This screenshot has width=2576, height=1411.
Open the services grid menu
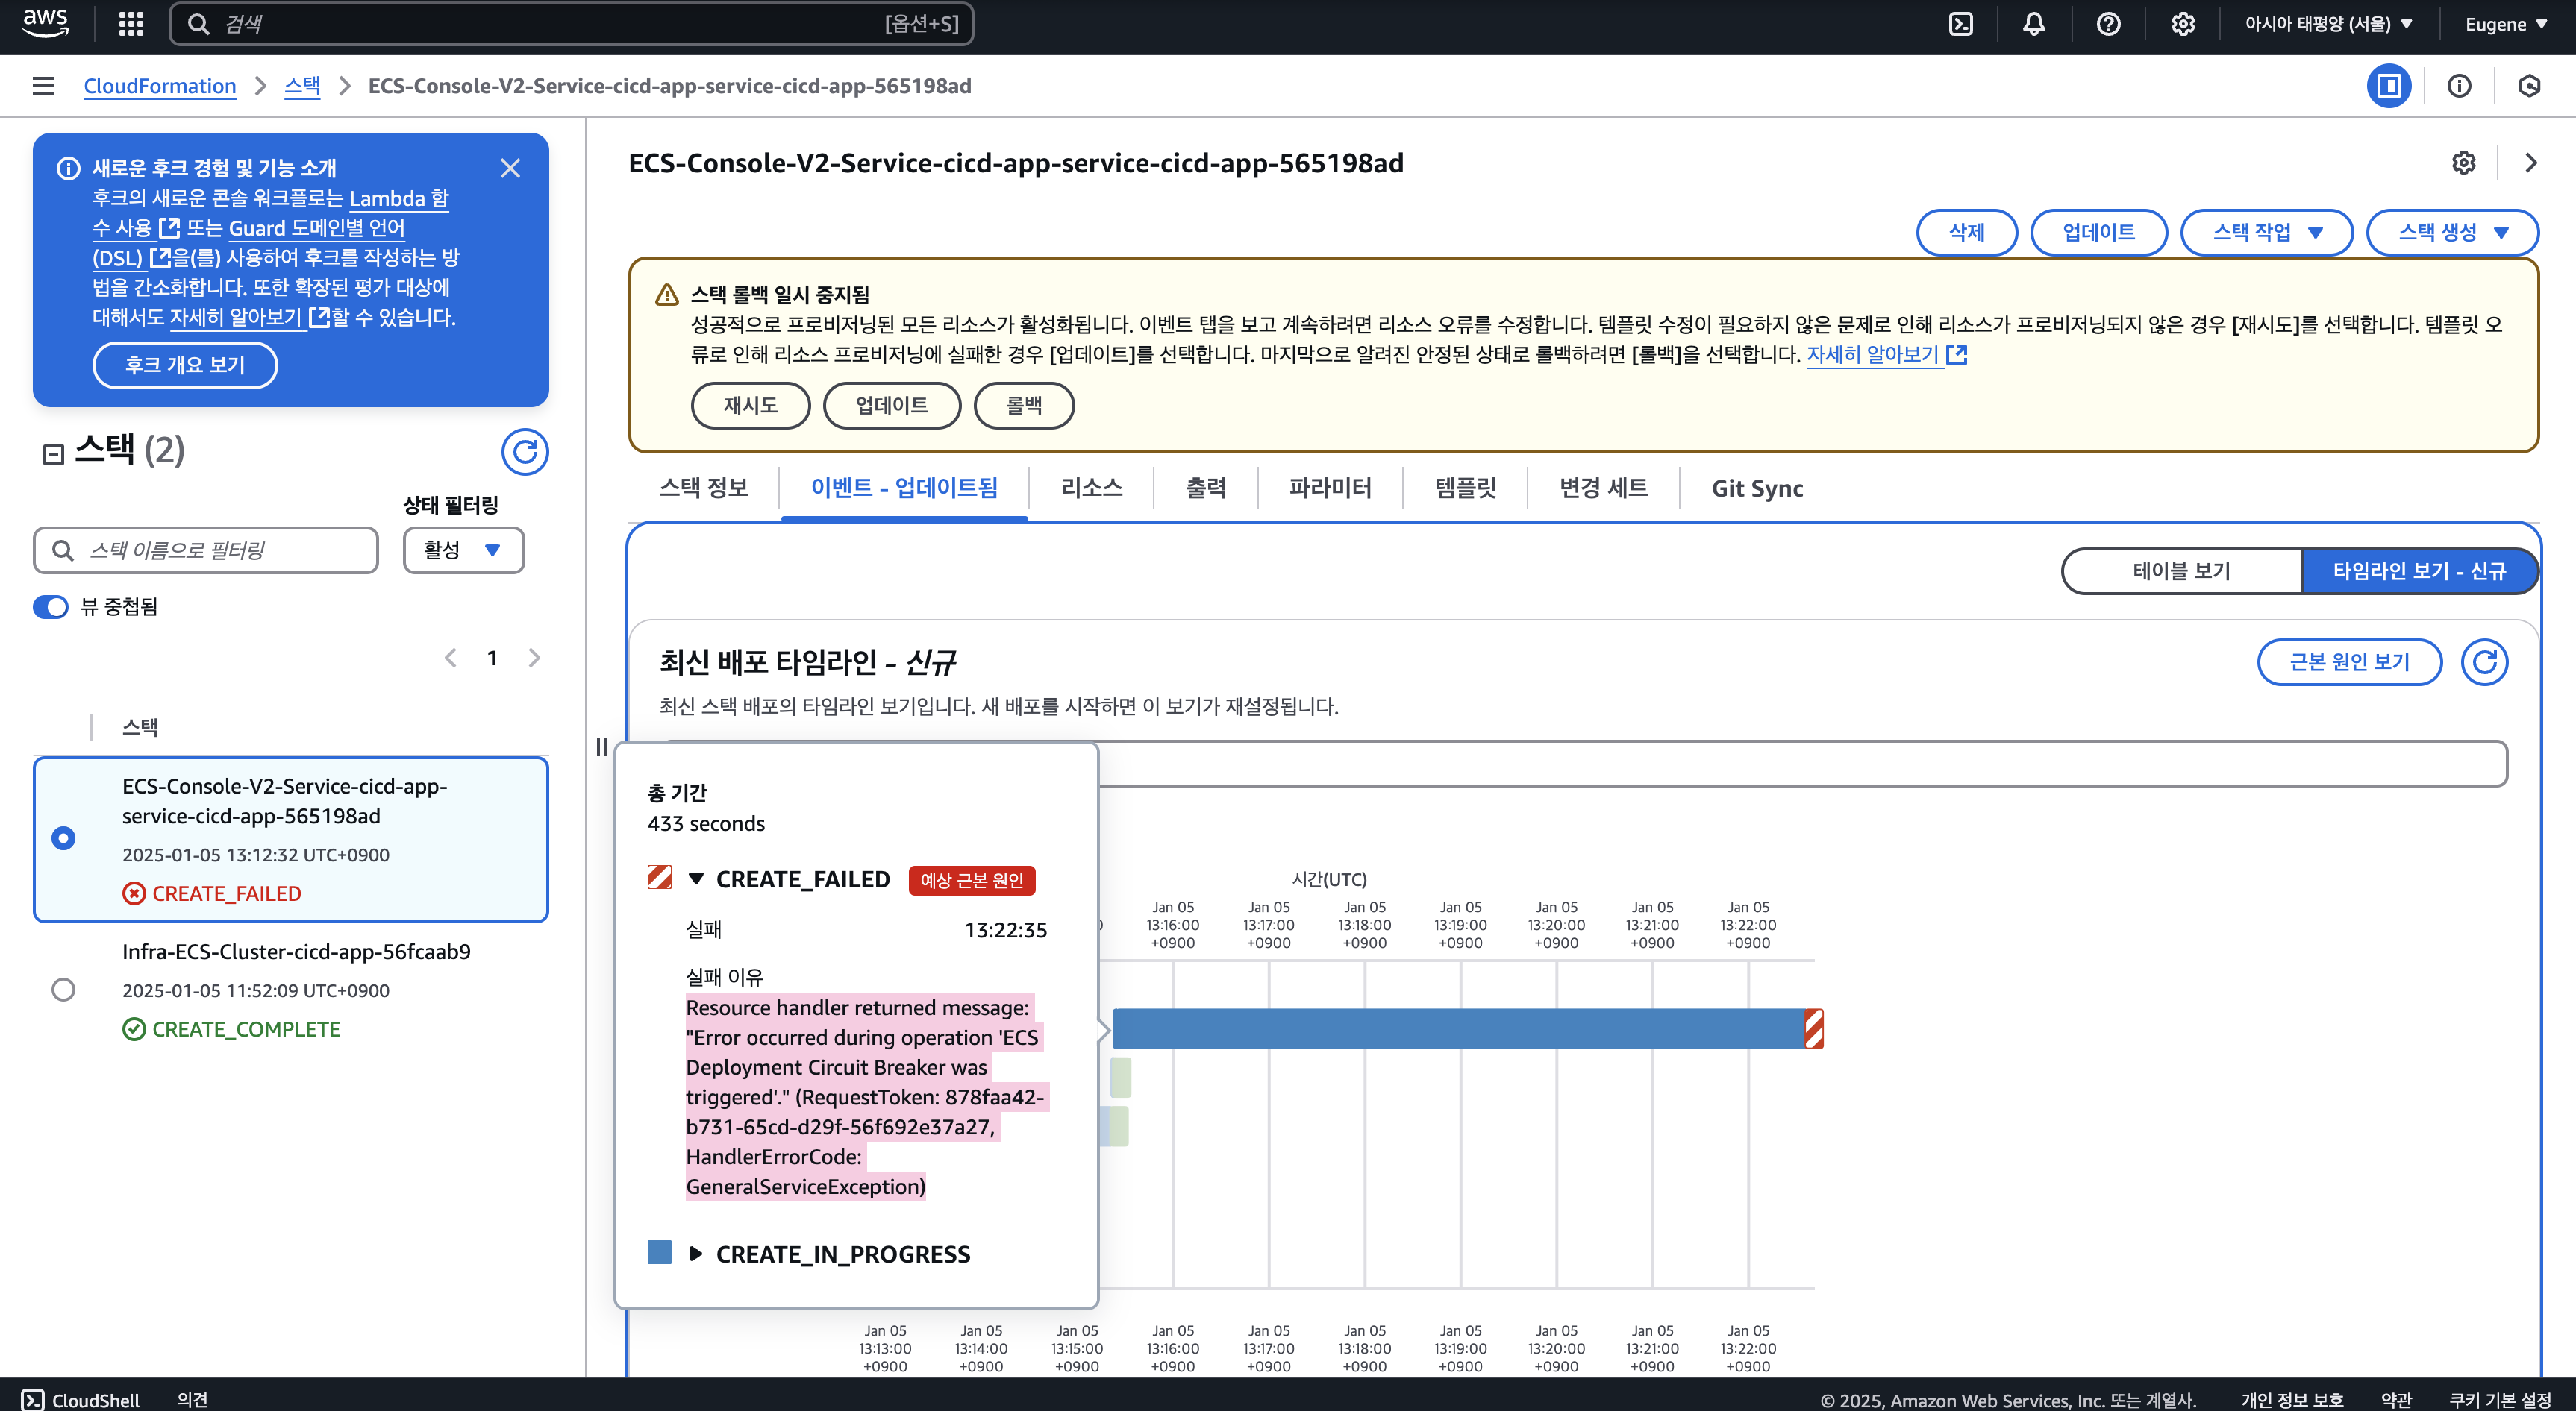(x=131, y=24)
